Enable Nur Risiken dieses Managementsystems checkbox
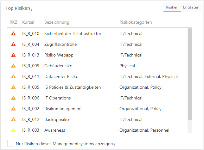This screenshot has width=204, height=150. pyautogui.click(x=10, y=144)
